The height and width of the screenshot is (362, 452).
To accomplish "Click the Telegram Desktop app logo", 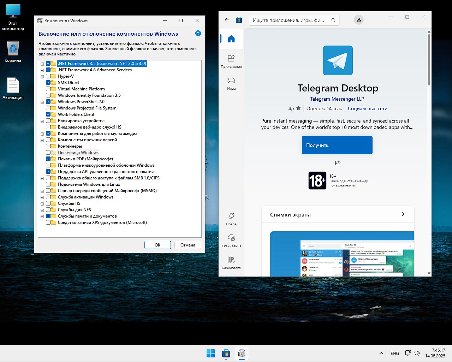I will [x=338, y=60].
